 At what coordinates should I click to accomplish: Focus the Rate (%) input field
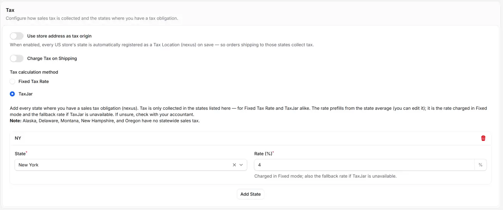[x=364, y=165]
